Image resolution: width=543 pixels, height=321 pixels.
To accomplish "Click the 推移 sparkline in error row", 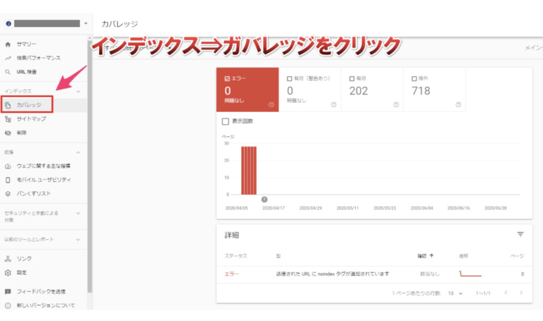I will click(x=470, y=274).
